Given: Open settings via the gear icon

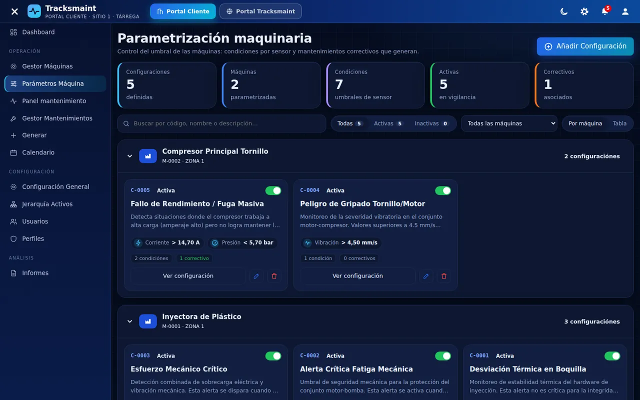Looking at the screenshot, I should (584, 11).
